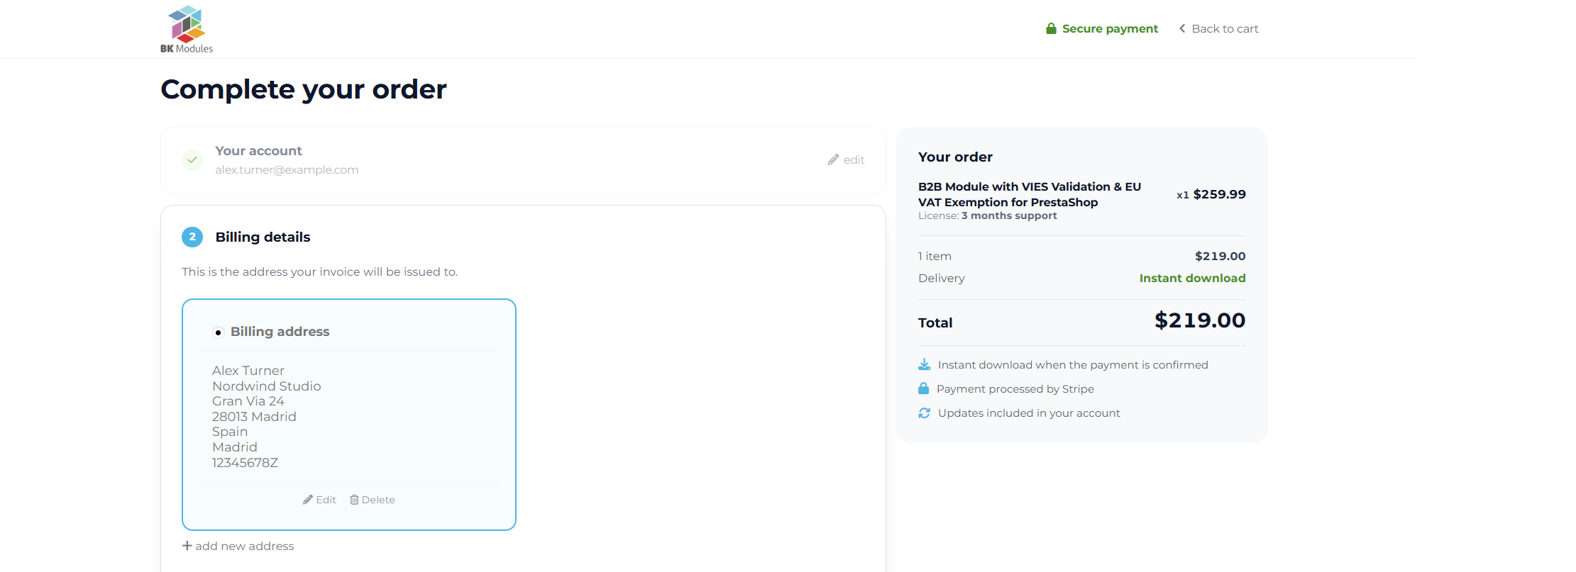Click the instant download arrow icon

click(x=925, y=364)
